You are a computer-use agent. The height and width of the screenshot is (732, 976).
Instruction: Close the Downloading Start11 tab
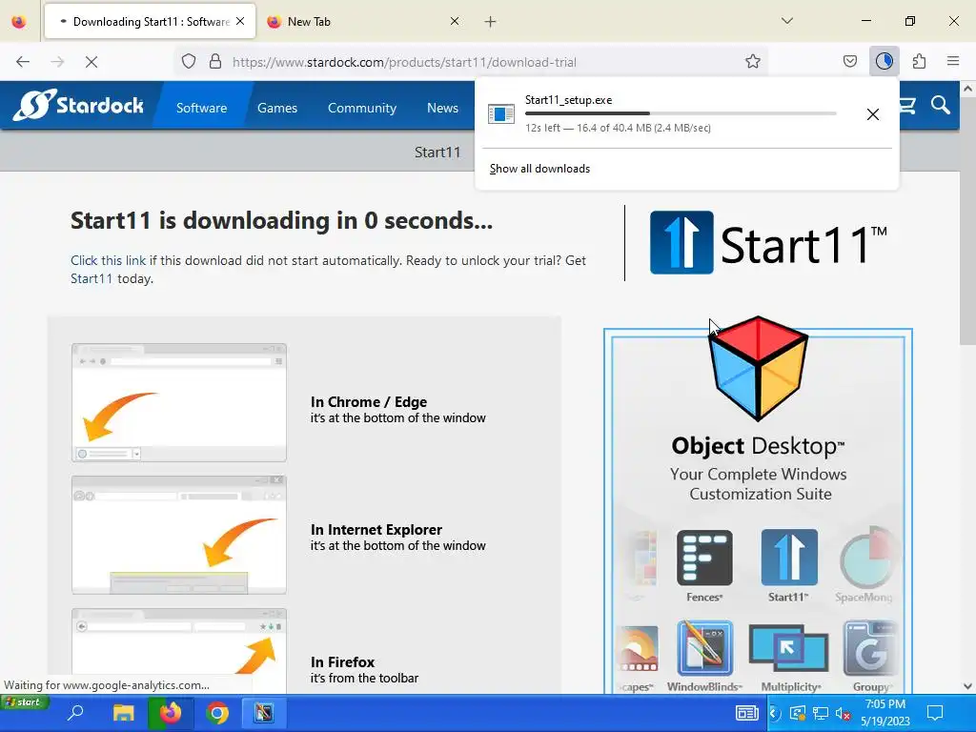[240, 21]
